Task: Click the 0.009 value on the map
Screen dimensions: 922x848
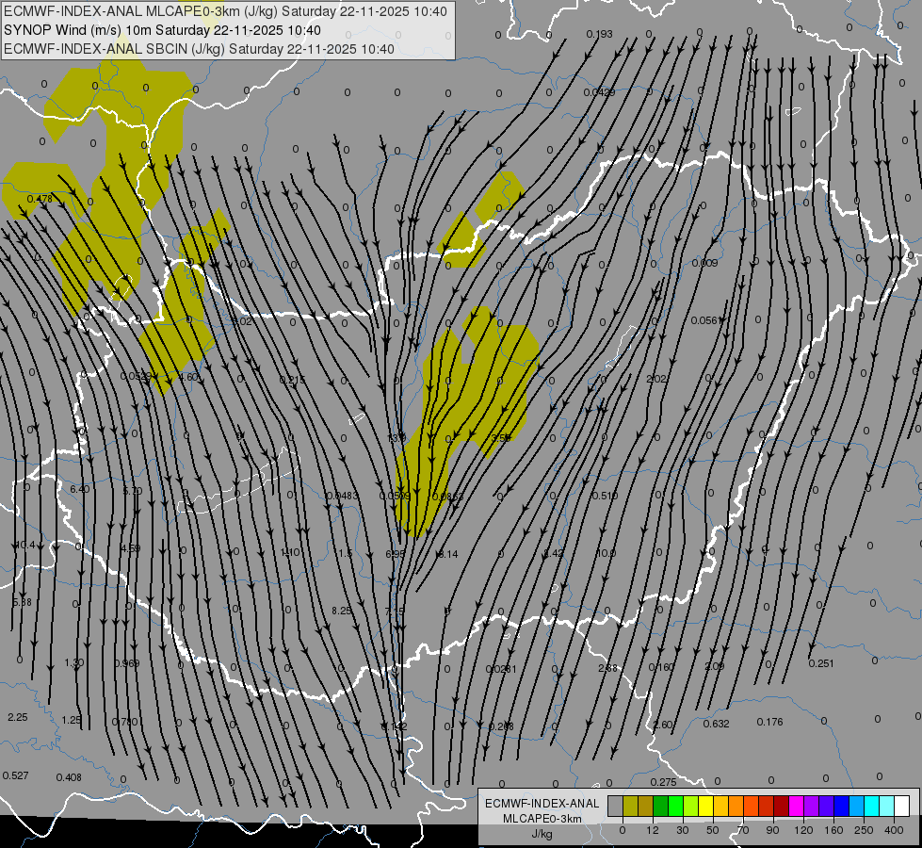Action: coord(704,263)
